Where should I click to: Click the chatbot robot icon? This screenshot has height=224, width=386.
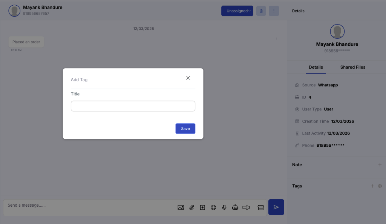click(x=235, y=207)
